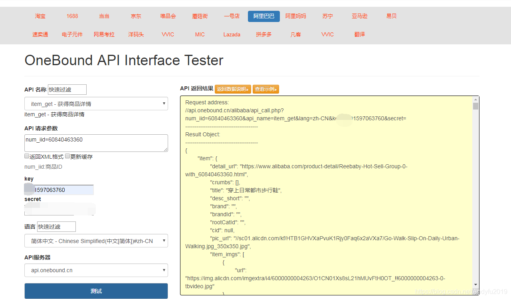Click the result box scroll-up arrow
511x299 pixels.
(475, 100)
